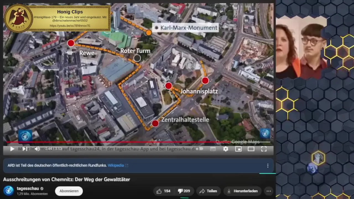Open the video settings gear
Viewport: 354px width, 199px height.
click(226, 149)
